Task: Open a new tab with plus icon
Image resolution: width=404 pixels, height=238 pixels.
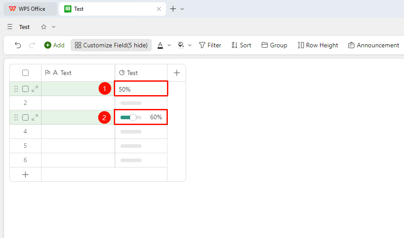Action: pyautogui.click(x=173, y=9)
